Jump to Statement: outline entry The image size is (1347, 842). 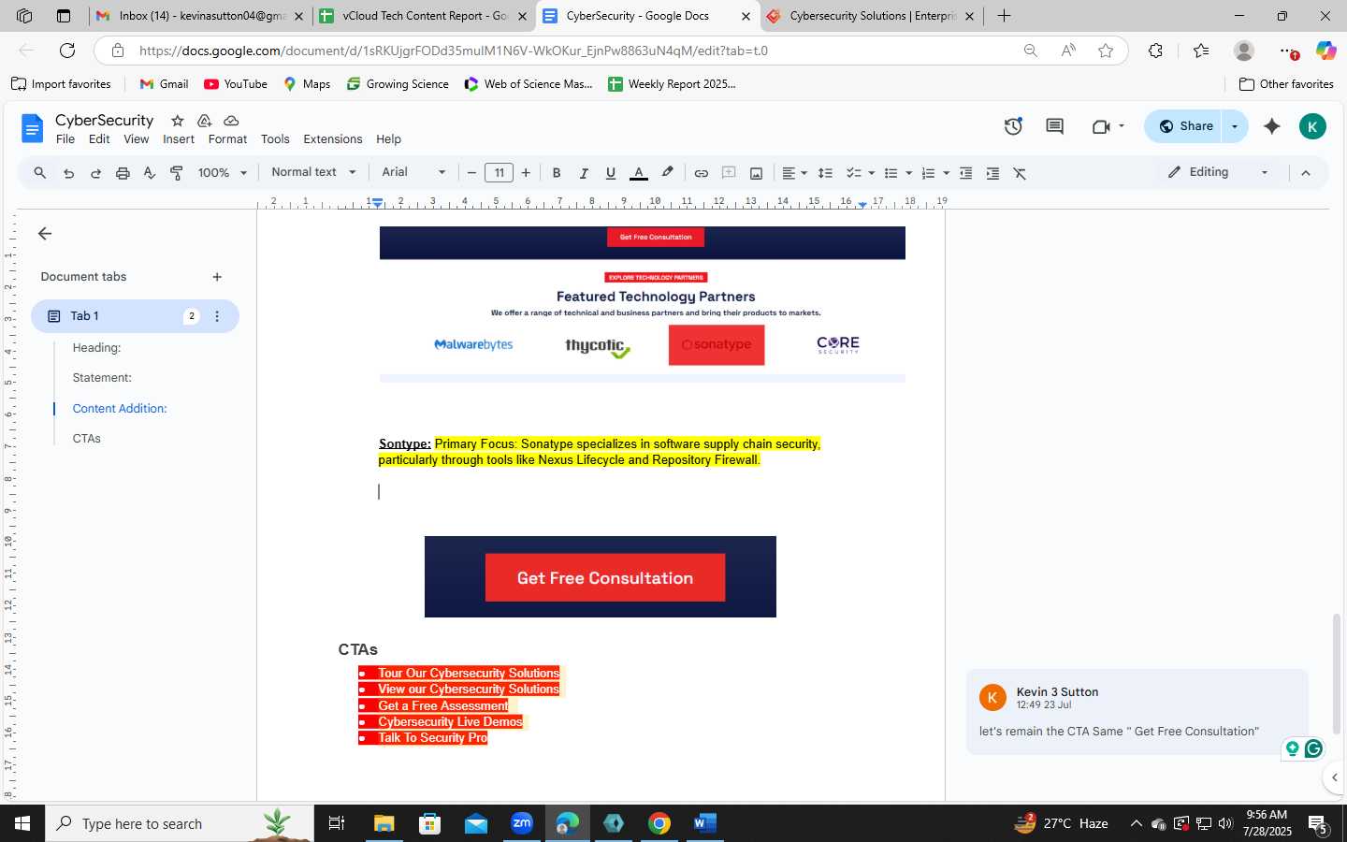click(x=102, y=378)
